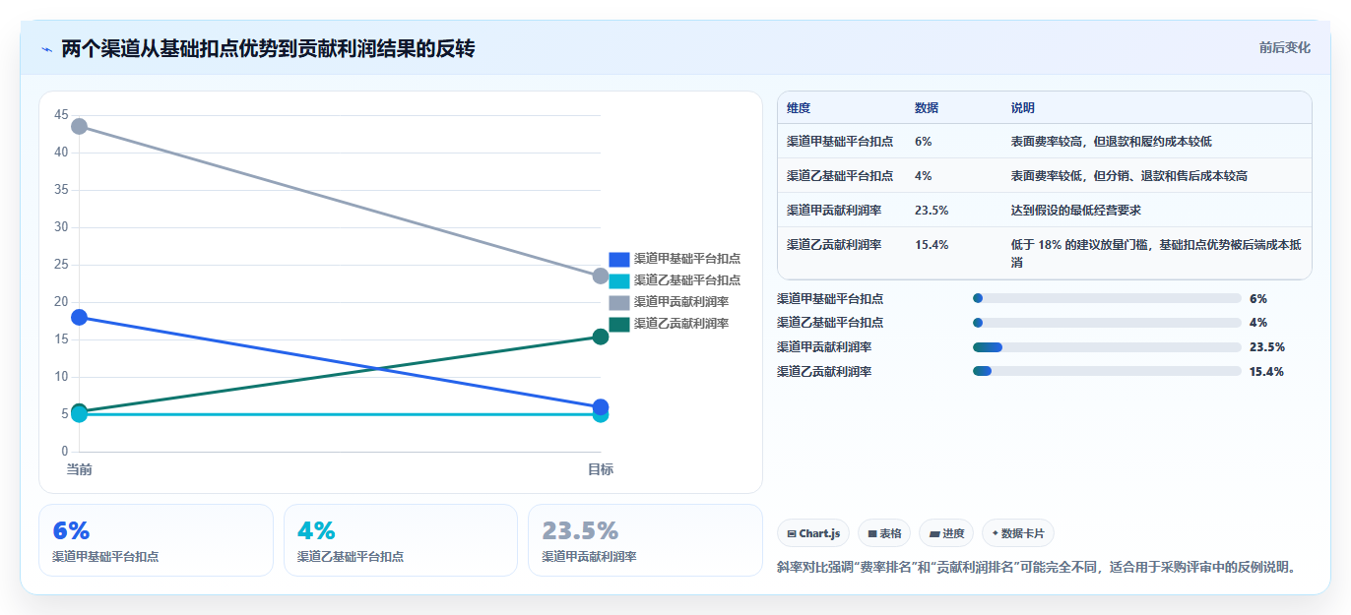
Task: Click the cyan data point at 目标
Action: 601,416
